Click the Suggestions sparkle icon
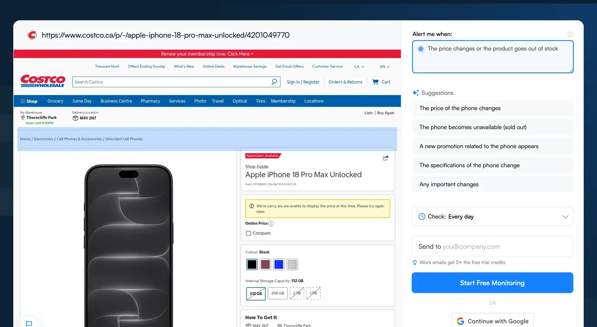This screenshot has height=327, width=597. [x=416, y=93]
